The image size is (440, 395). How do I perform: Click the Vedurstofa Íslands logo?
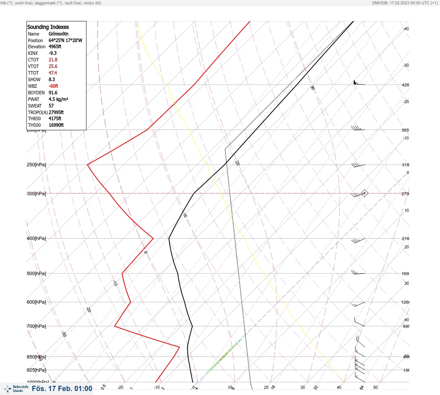[x=16, y=389]
